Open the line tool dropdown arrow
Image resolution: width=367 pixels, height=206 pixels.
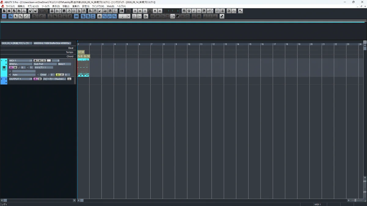tap(29, 16)
